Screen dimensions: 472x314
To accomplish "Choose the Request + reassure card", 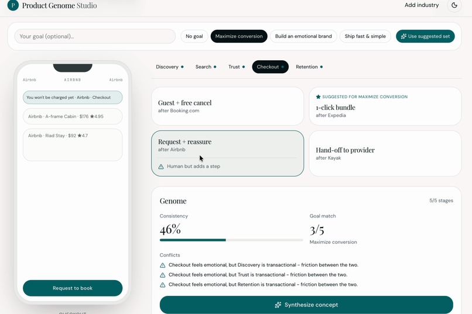I will 228,153.
